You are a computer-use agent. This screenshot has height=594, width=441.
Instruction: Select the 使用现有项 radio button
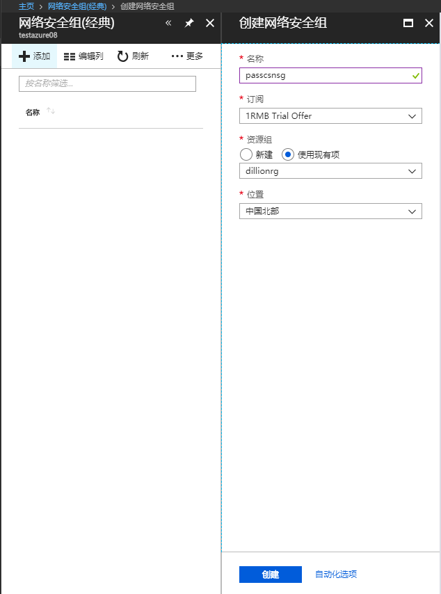click(x=288, y=154)
